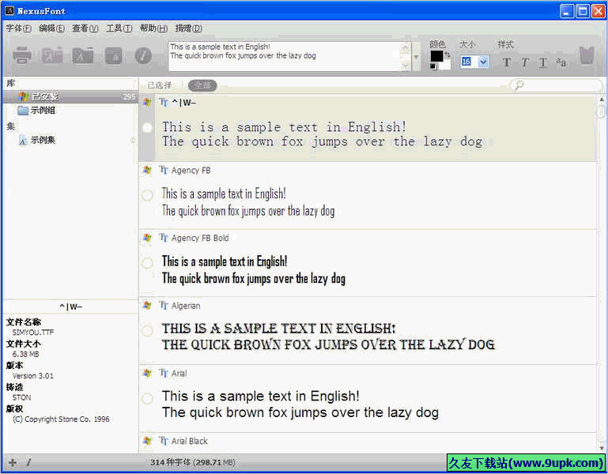Open the 编辑(E) menu
608x474 pixels.
51,28
